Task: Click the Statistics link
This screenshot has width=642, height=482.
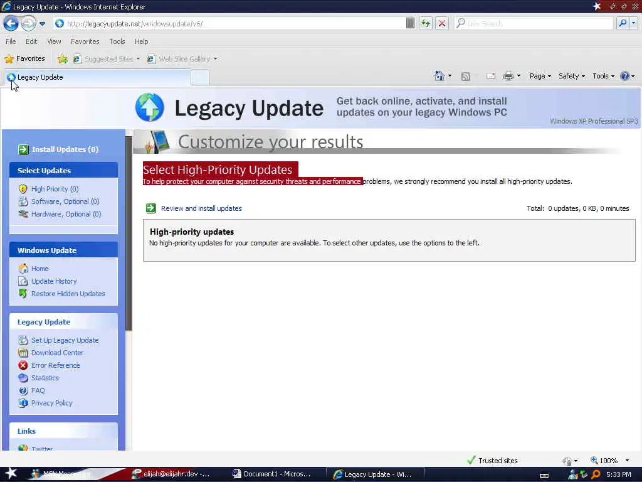Action: tap(45, 378)
